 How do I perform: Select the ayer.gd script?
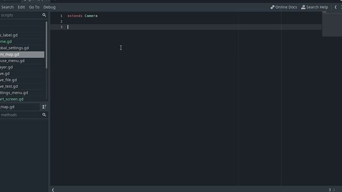(x=22, y=67)
